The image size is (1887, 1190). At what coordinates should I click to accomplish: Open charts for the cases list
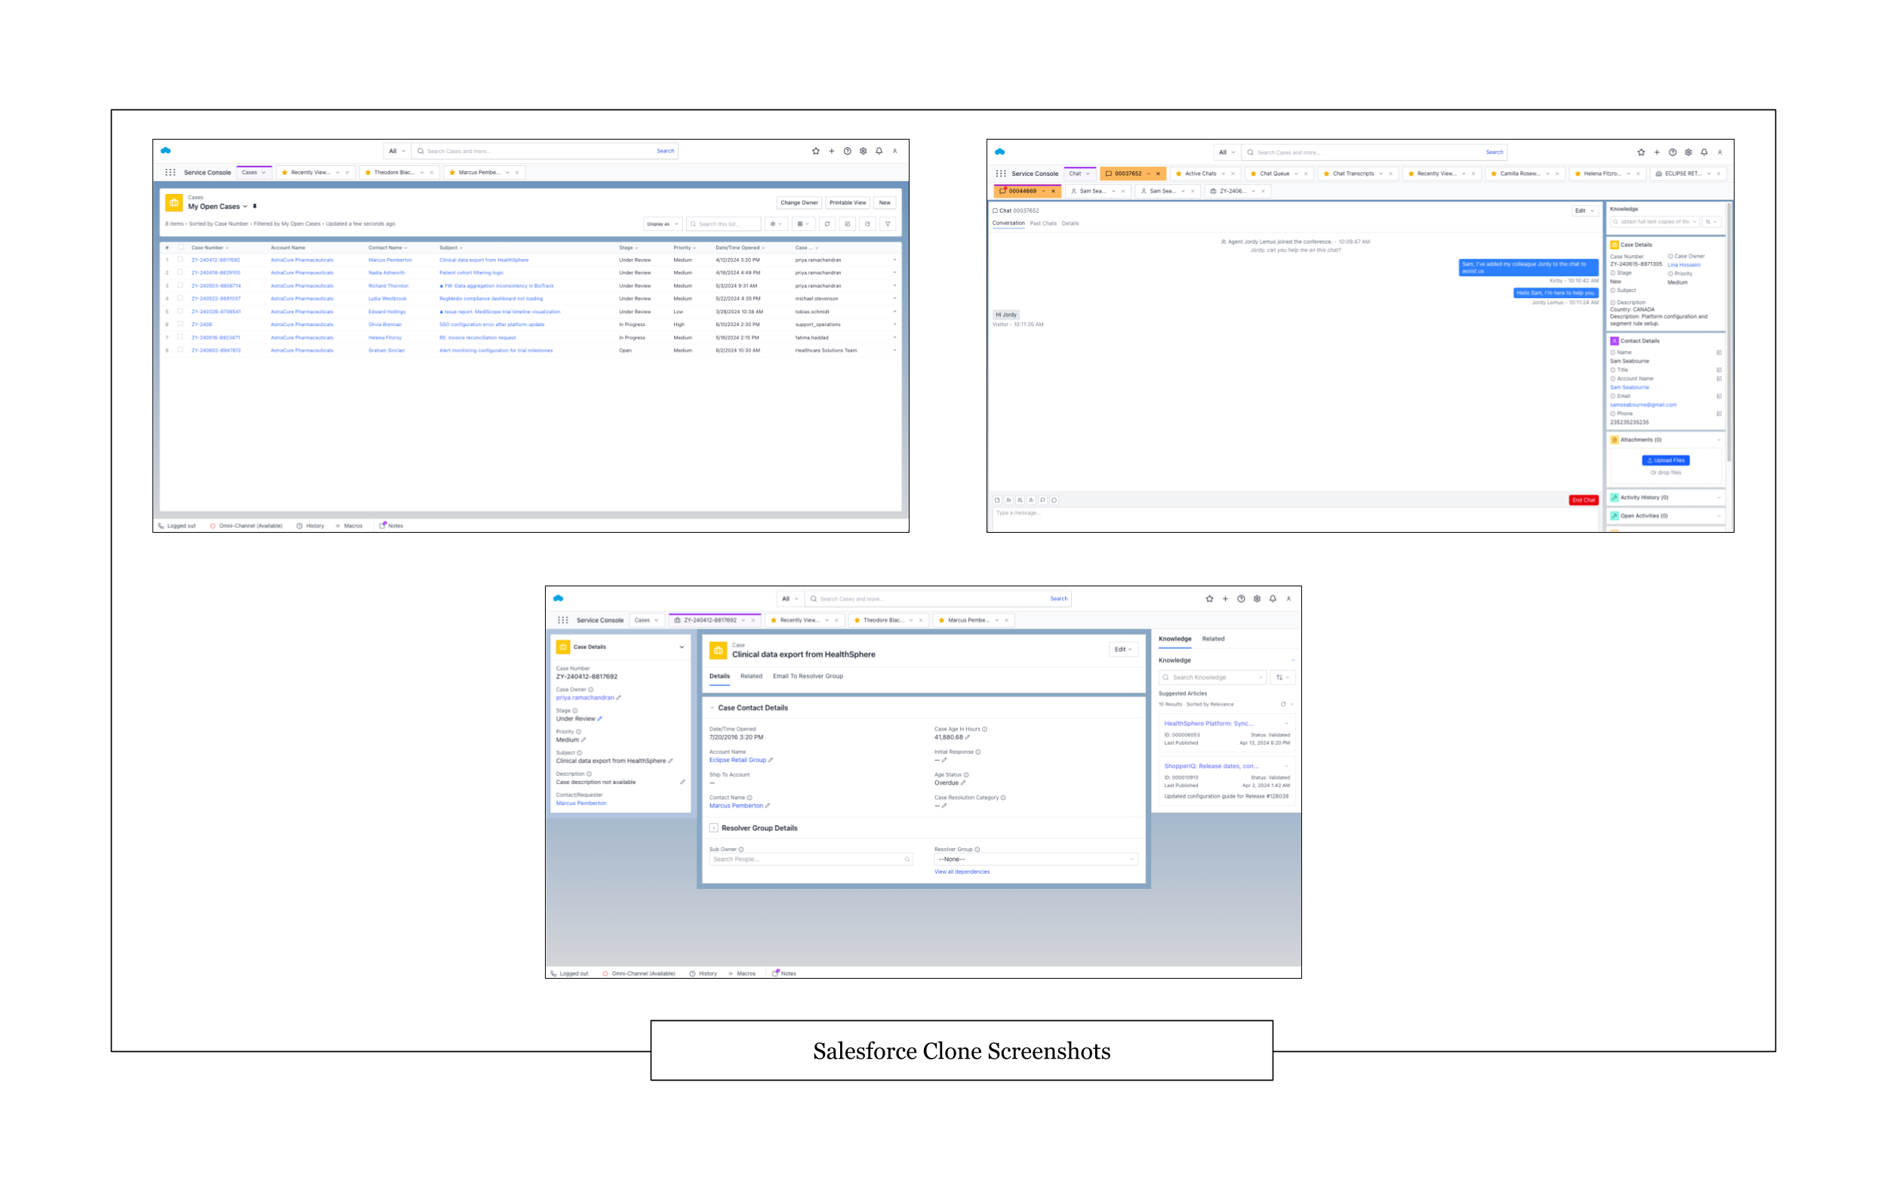[867, 223]
